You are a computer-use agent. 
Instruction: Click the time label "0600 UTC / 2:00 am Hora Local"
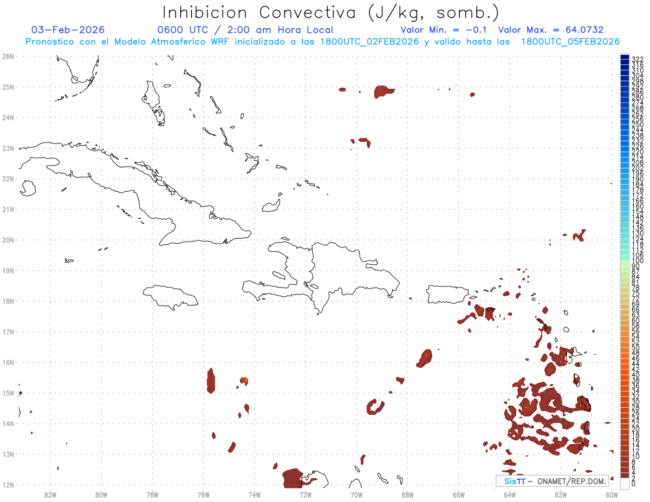point(245,30)
